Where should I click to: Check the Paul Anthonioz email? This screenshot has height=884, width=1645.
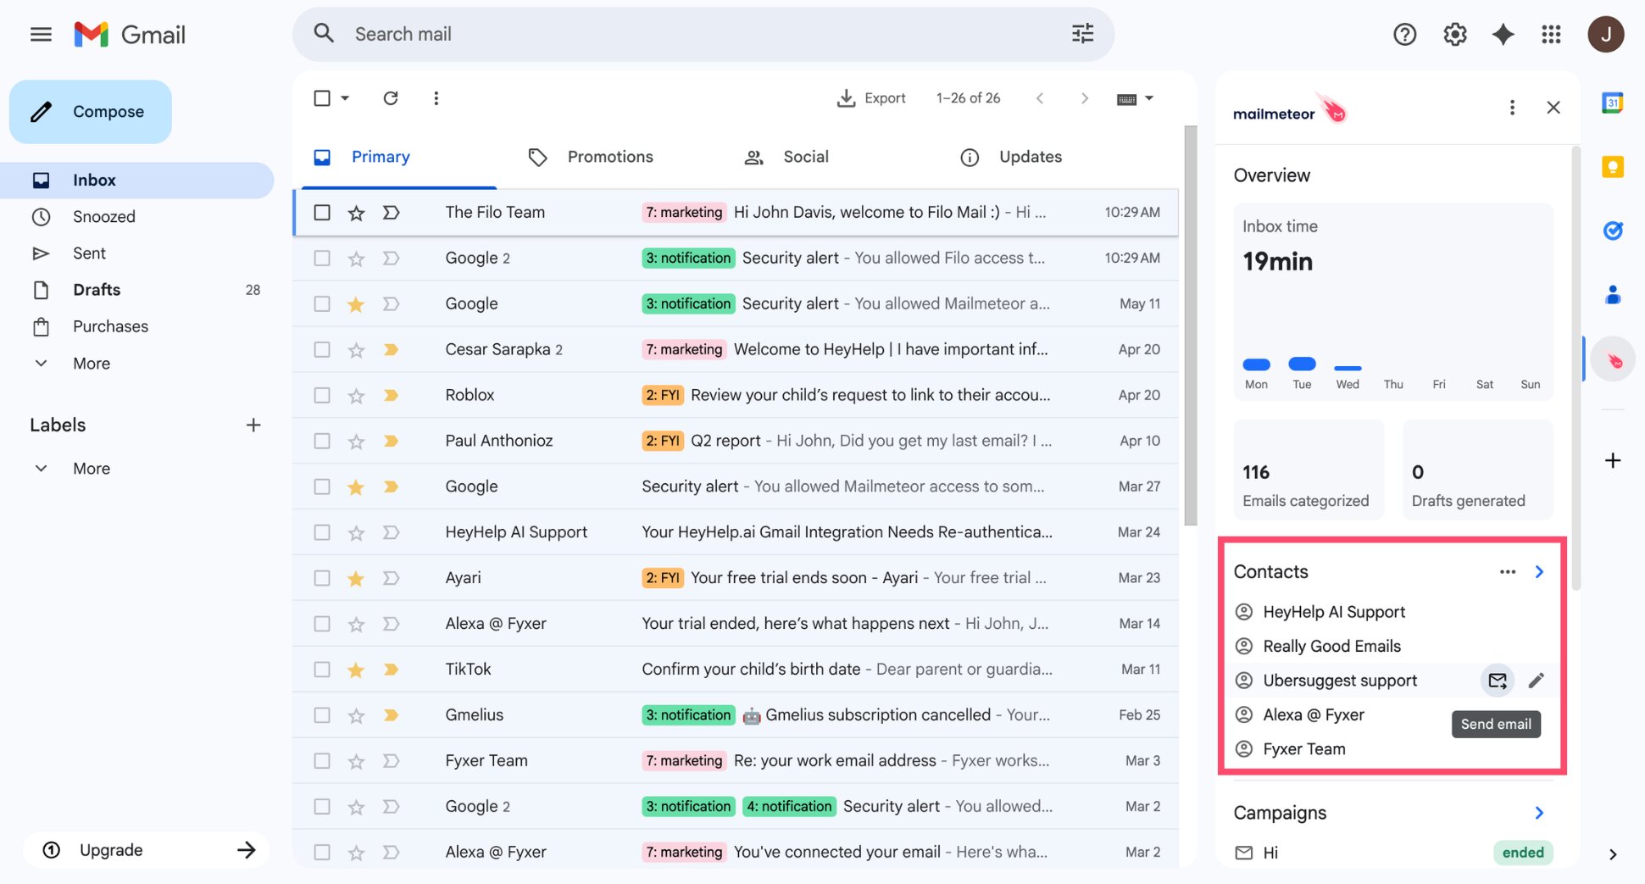click(322, 442)
